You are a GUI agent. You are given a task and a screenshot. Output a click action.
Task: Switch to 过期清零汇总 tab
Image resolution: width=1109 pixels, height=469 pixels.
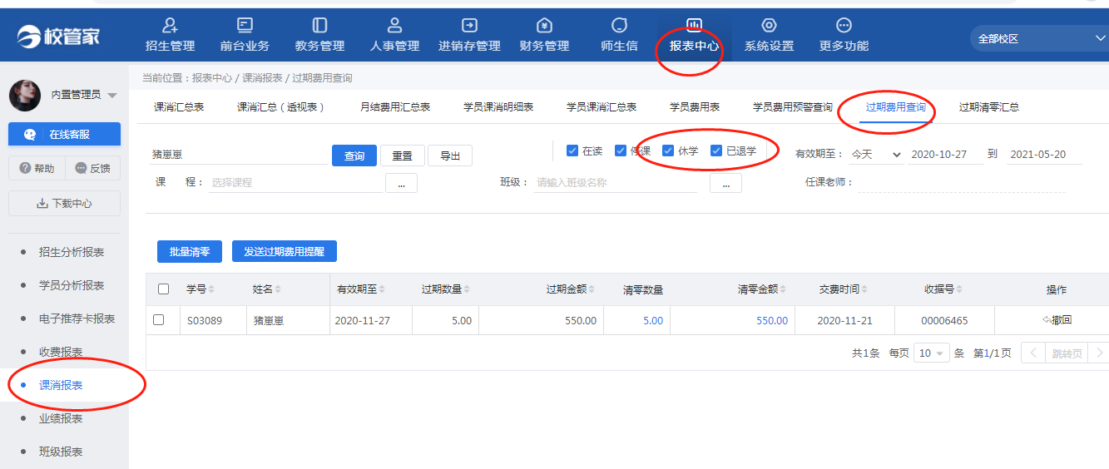tap(989, 107)
